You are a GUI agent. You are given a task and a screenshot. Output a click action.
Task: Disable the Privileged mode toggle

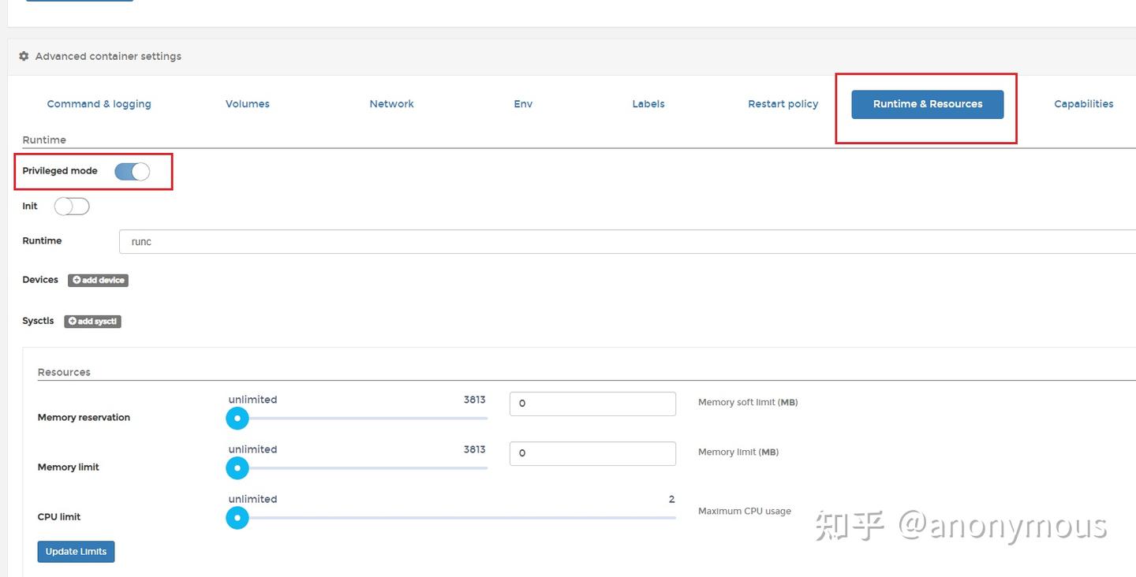(132, 171)
